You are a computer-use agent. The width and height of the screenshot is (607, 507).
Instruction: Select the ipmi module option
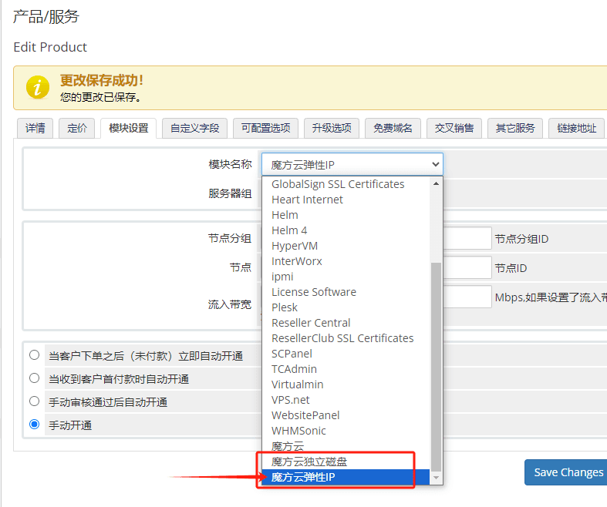pos(346,277)
